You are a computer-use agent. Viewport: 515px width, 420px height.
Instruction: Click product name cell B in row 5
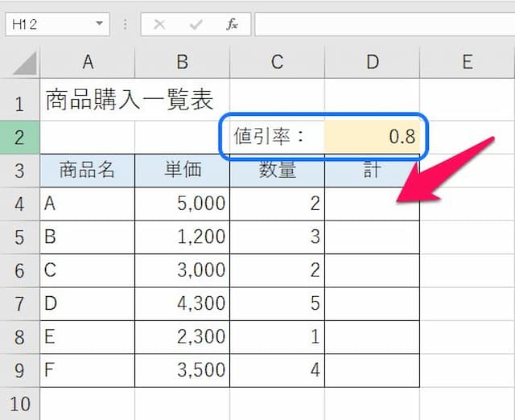pos(88,237)
